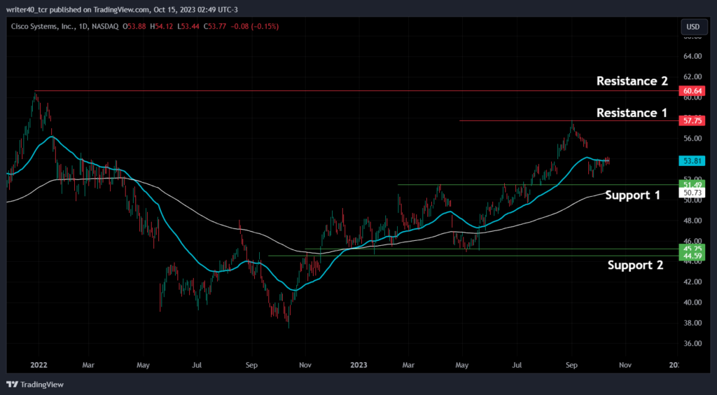The width and height of the screenshot is (717, 395).
Task: Click the 48.00 price scale label
Action: [691, 221]
